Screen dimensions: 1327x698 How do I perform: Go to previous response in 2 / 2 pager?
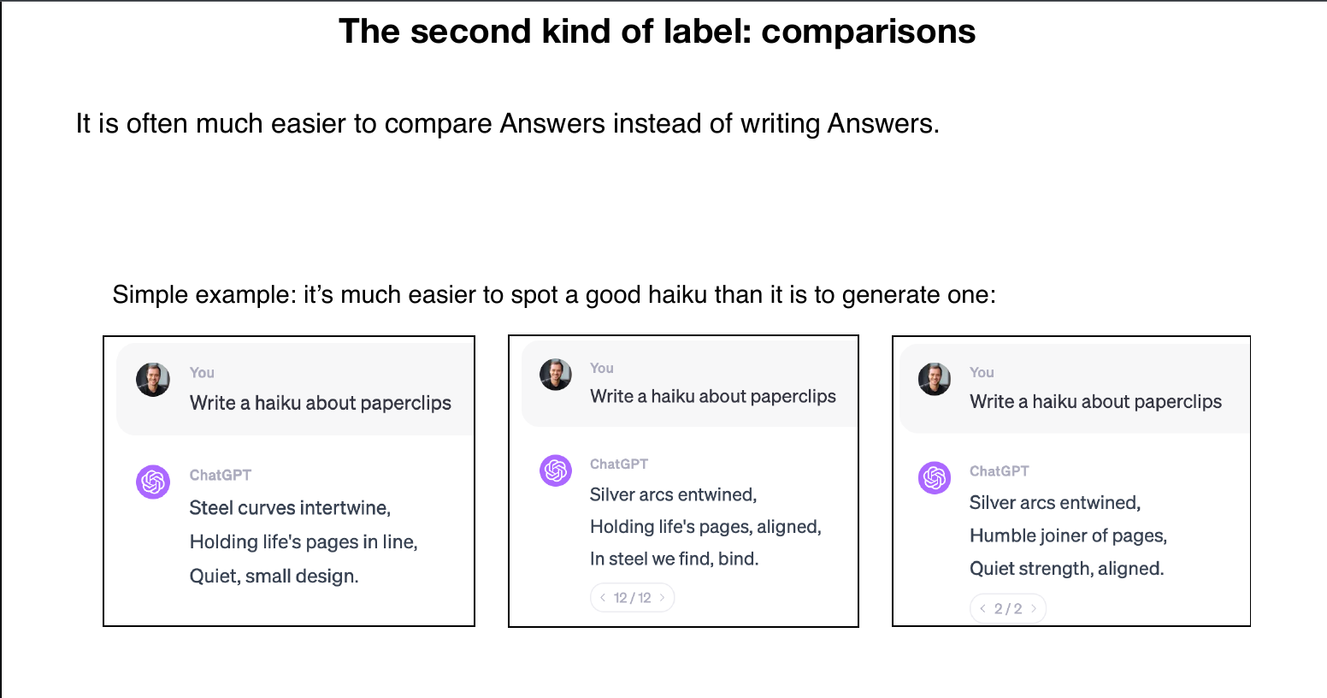[x=982, y=609]
